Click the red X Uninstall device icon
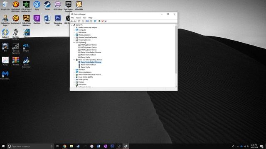 (103, 21)
